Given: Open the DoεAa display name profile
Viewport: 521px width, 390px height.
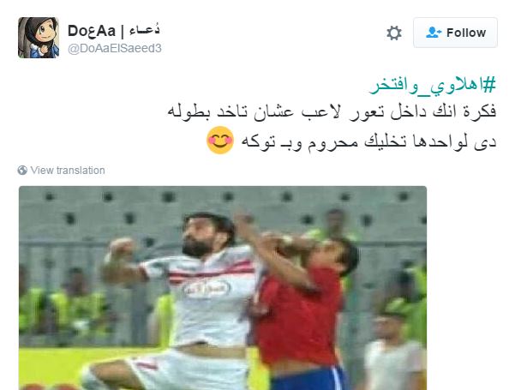Looking at the screenshot, I should [92, 31].
